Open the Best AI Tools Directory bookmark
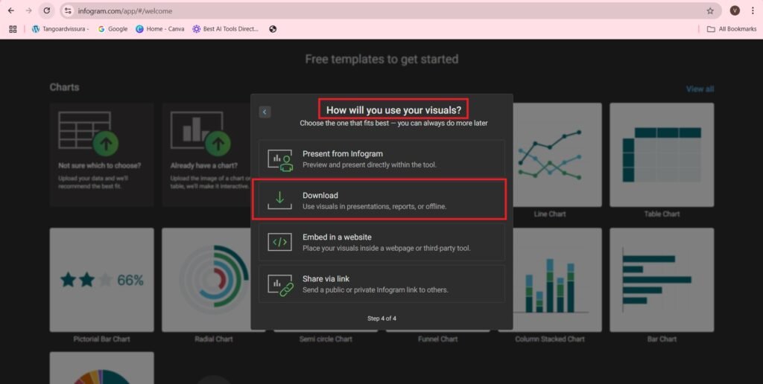 point(225,29)
